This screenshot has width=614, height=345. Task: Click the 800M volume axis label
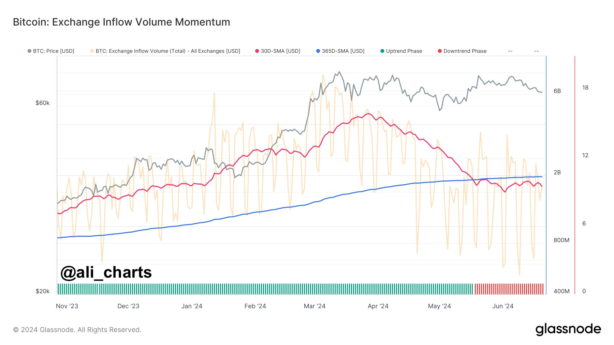(x=561, y=240)
